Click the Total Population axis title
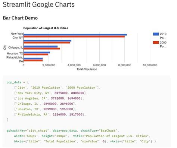The image size is (177, 148). click(87, 69)
